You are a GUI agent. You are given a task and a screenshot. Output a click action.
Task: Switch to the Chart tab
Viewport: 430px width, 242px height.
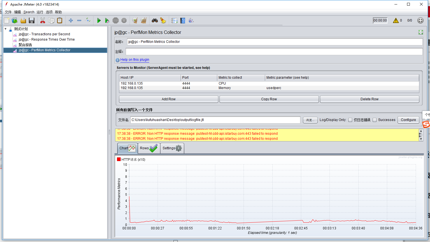(127, 148)
